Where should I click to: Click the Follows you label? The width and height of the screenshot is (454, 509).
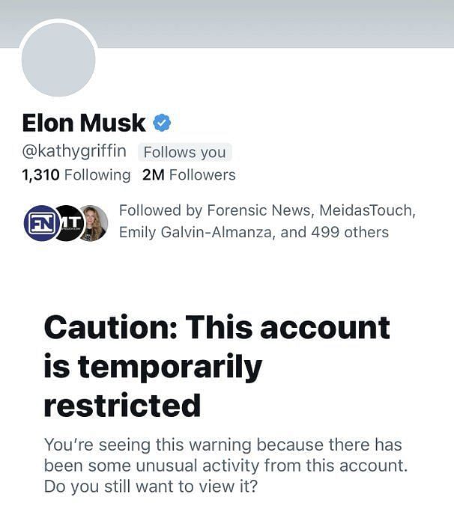184,152
